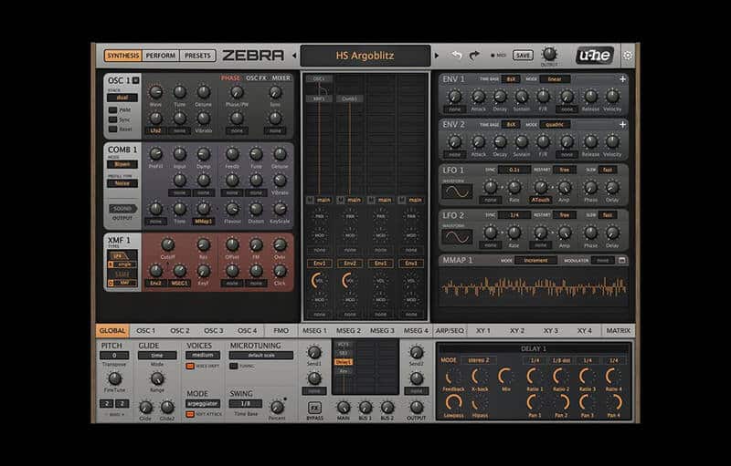Open the Swing time base menu showing 1/8
This screenshot has height=466, width=731.
(x=246, y=404)
